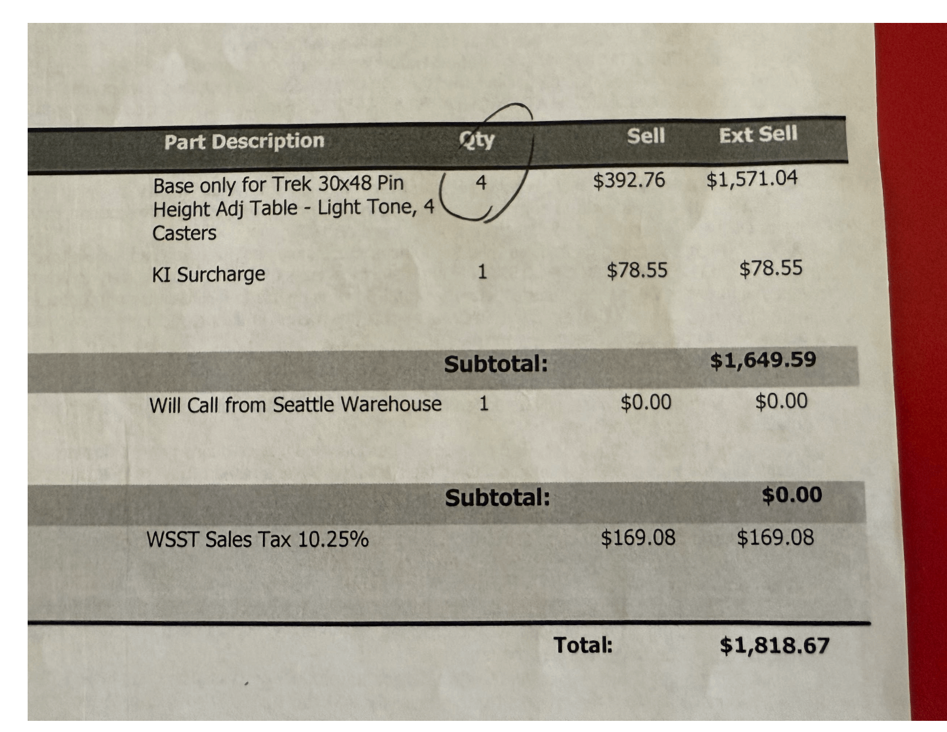947x732 pixels.
Task: Select WSST Sales Tax 10.25% line
Action: point(258,539)
